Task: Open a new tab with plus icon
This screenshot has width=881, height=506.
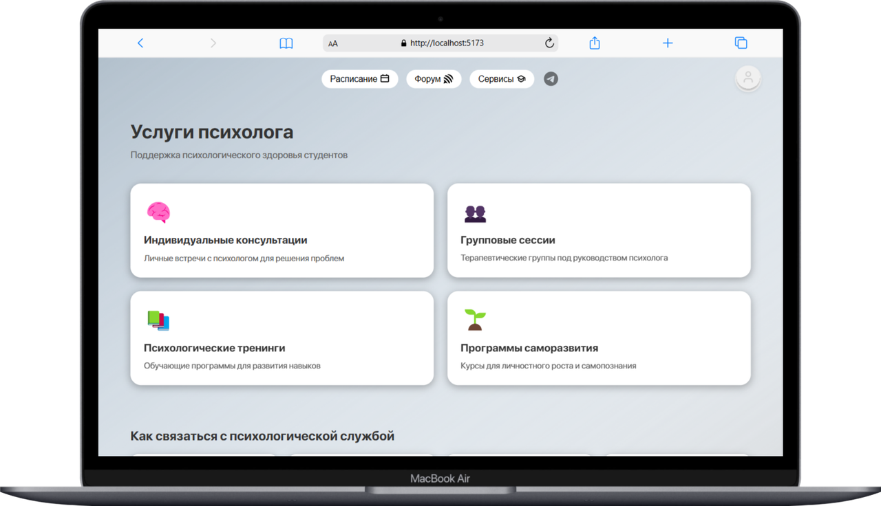Action: pos(668,43)
